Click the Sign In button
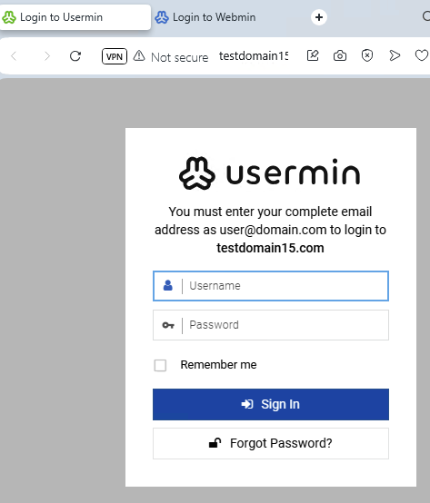 pos(271,404)
